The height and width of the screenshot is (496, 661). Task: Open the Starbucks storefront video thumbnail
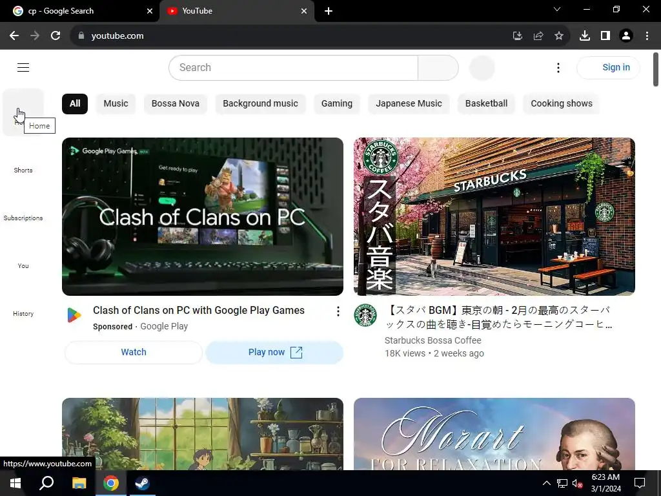pos(494,217)
